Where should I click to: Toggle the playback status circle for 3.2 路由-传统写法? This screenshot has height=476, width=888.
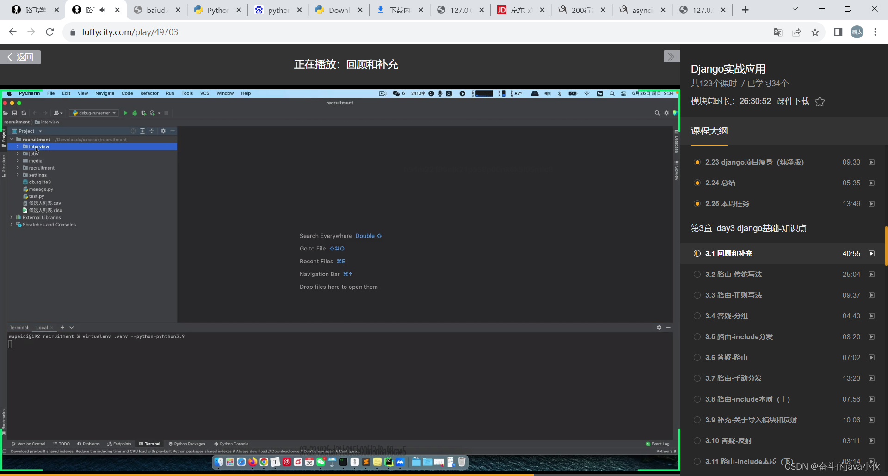697,274
